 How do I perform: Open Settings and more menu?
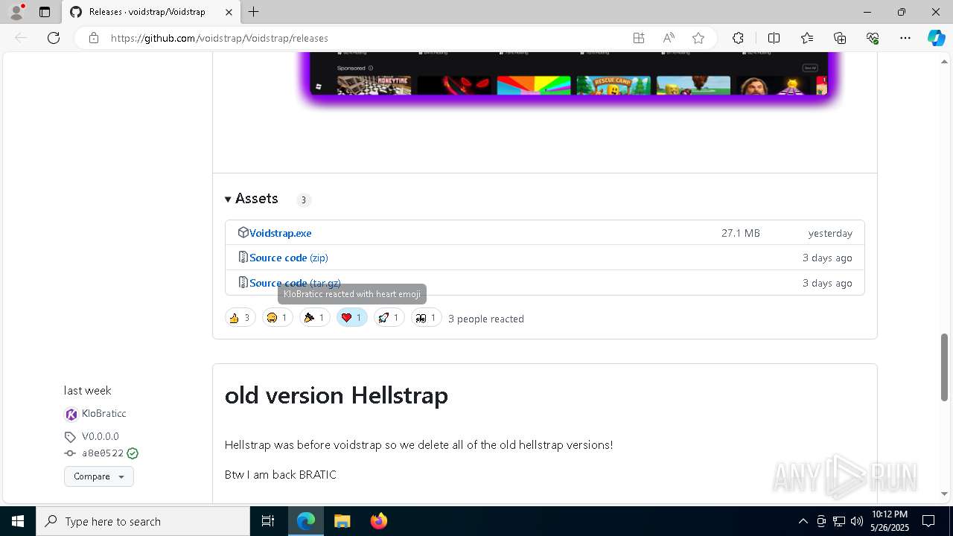point(905,38)
